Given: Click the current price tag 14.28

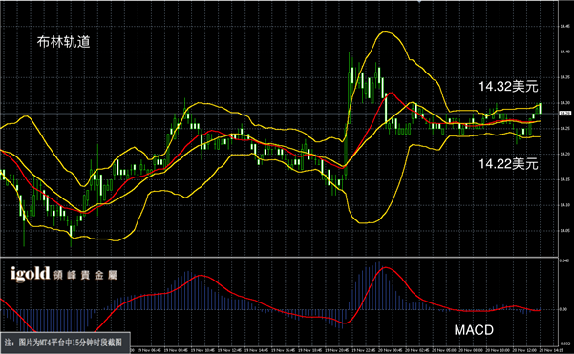Looking at the screenshot, I should [565, 114].
